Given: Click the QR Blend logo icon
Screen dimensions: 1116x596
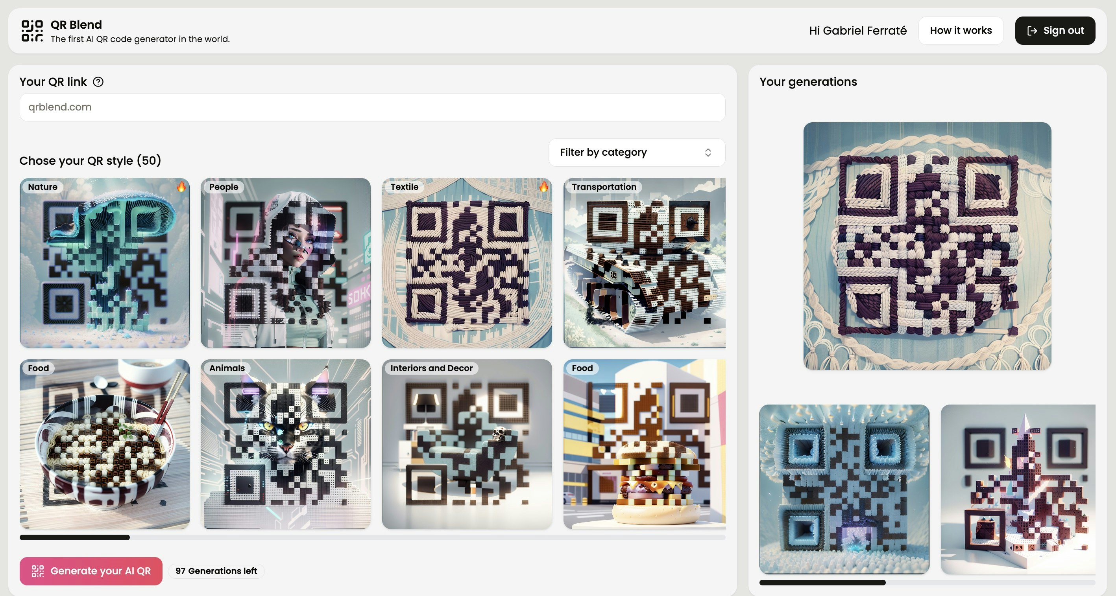Looking at the screenshot, I should (x=32, y=31).
